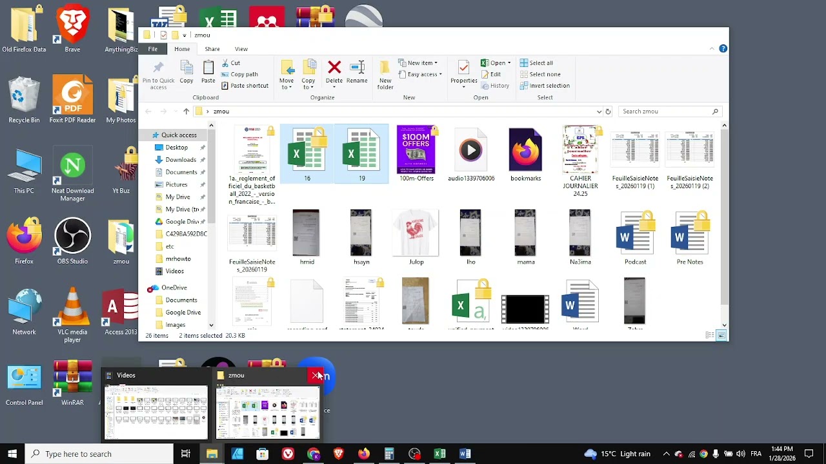Show hidden system tray icons chevron
This screenshot has width=826, height=464.
(x=666, y=454)
